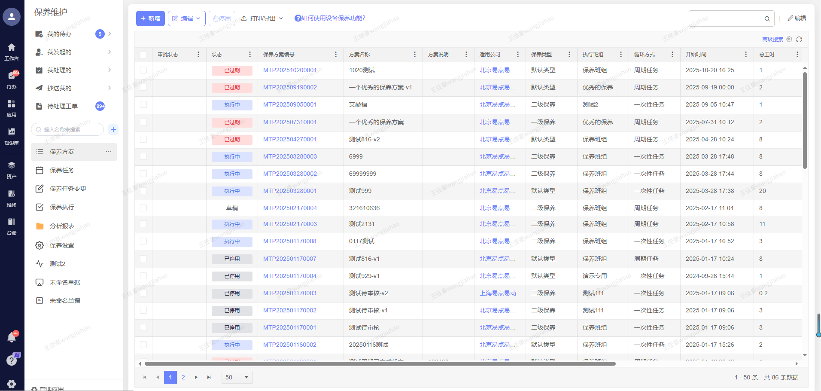
Task: Open the 知识库 knowledge base icon
Action: [12, 136]
